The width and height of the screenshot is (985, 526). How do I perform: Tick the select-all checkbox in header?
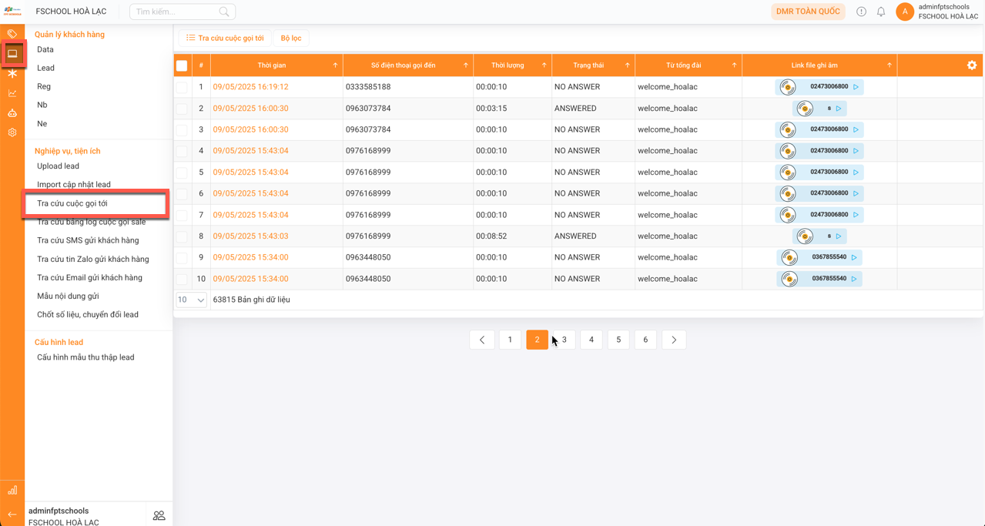coord(182,65)
